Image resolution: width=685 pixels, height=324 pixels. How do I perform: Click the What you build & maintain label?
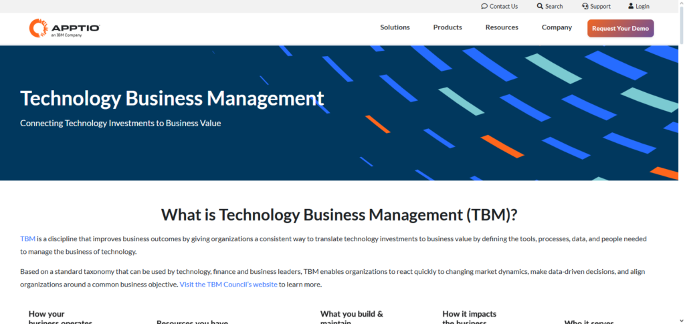[x=352, y=317]
